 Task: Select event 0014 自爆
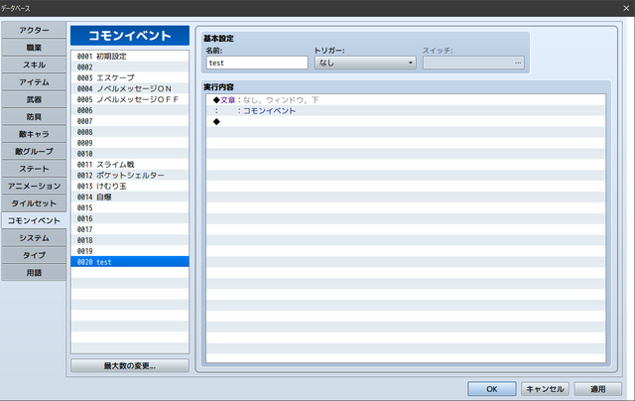click(130, 198)
